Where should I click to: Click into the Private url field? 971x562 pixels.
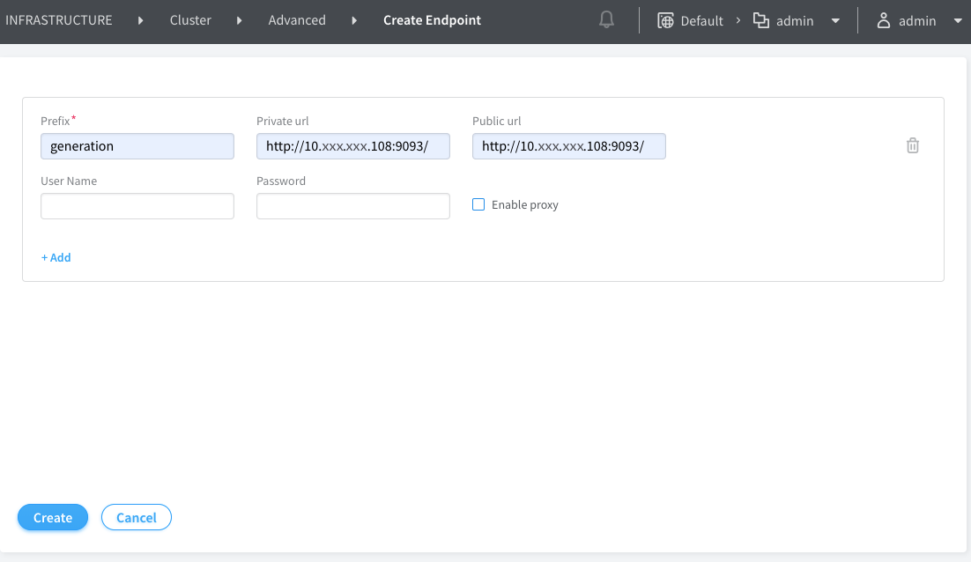point(353,146)
